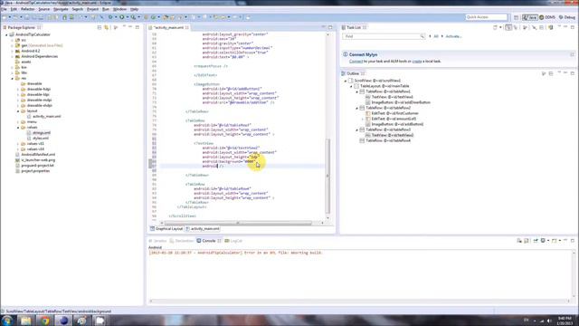Click the Console horizontal scrollbar
579x326 pixels.
360,302
